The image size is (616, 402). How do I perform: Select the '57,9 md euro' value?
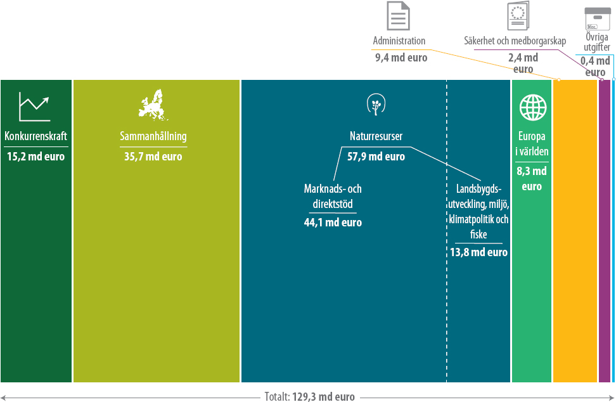point(376,157)
